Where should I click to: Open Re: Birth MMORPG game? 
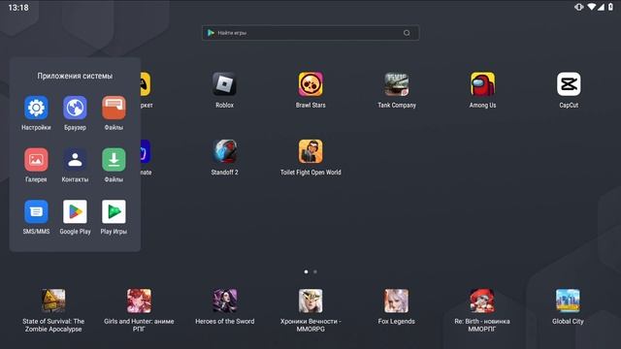click(x=482, y=301)
